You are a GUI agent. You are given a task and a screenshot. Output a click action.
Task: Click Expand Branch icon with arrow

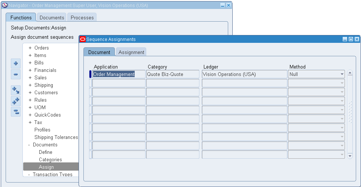click(16, 90)
